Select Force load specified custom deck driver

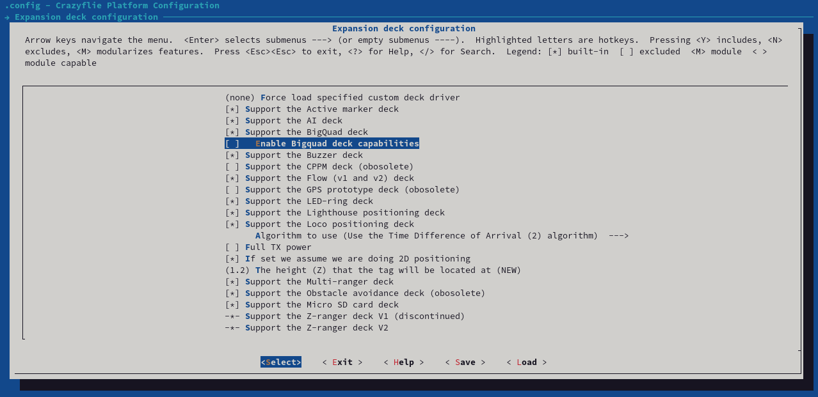[x=342, y=98]
